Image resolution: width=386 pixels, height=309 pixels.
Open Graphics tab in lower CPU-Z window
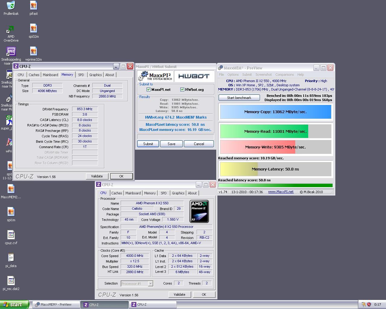coord(178,193)
